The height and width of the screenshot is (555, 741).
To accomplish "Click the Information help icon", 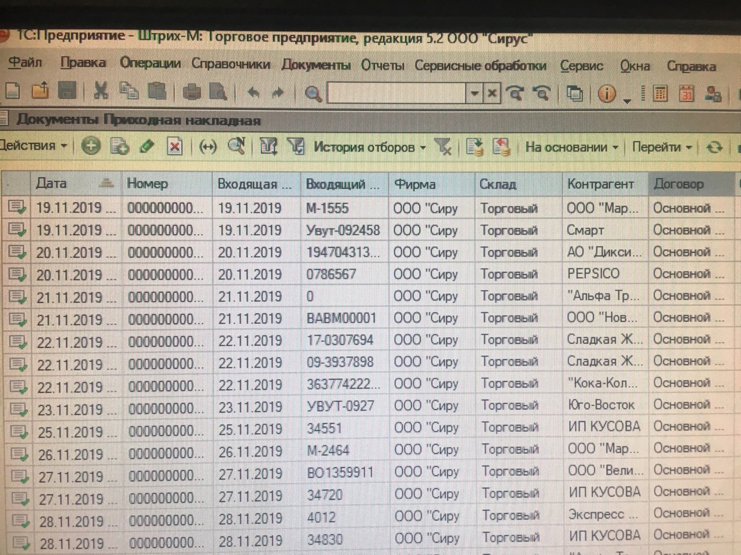I will (x=606, y=94).
